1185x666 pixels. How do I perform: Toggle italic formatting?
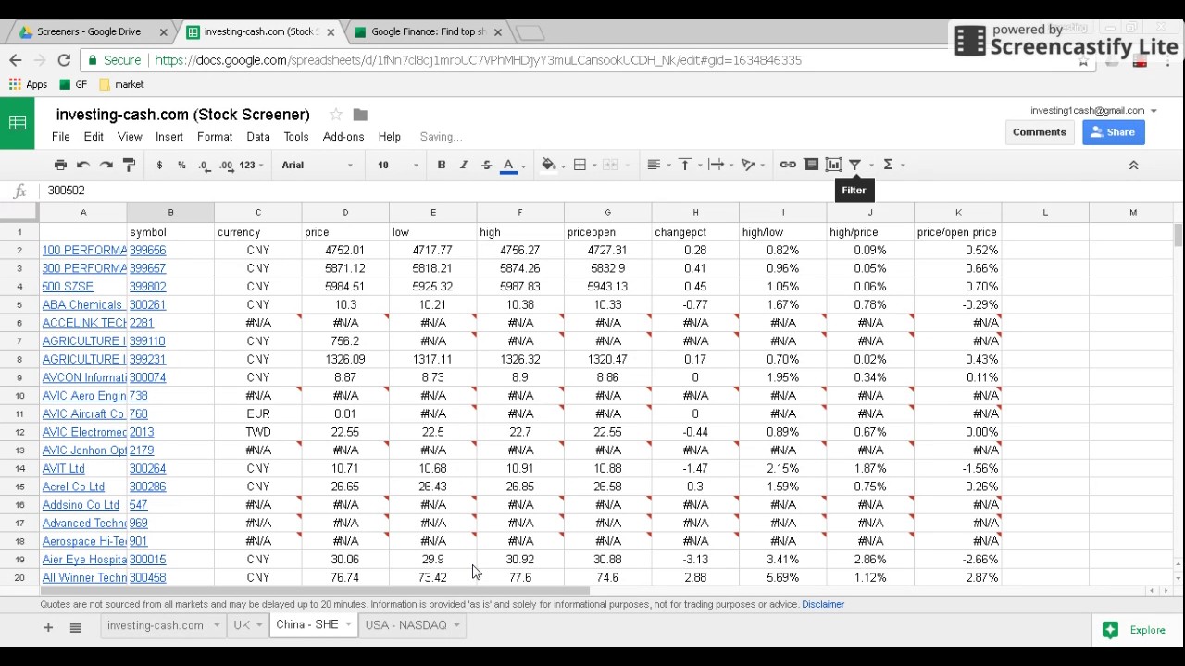point(464,165)
